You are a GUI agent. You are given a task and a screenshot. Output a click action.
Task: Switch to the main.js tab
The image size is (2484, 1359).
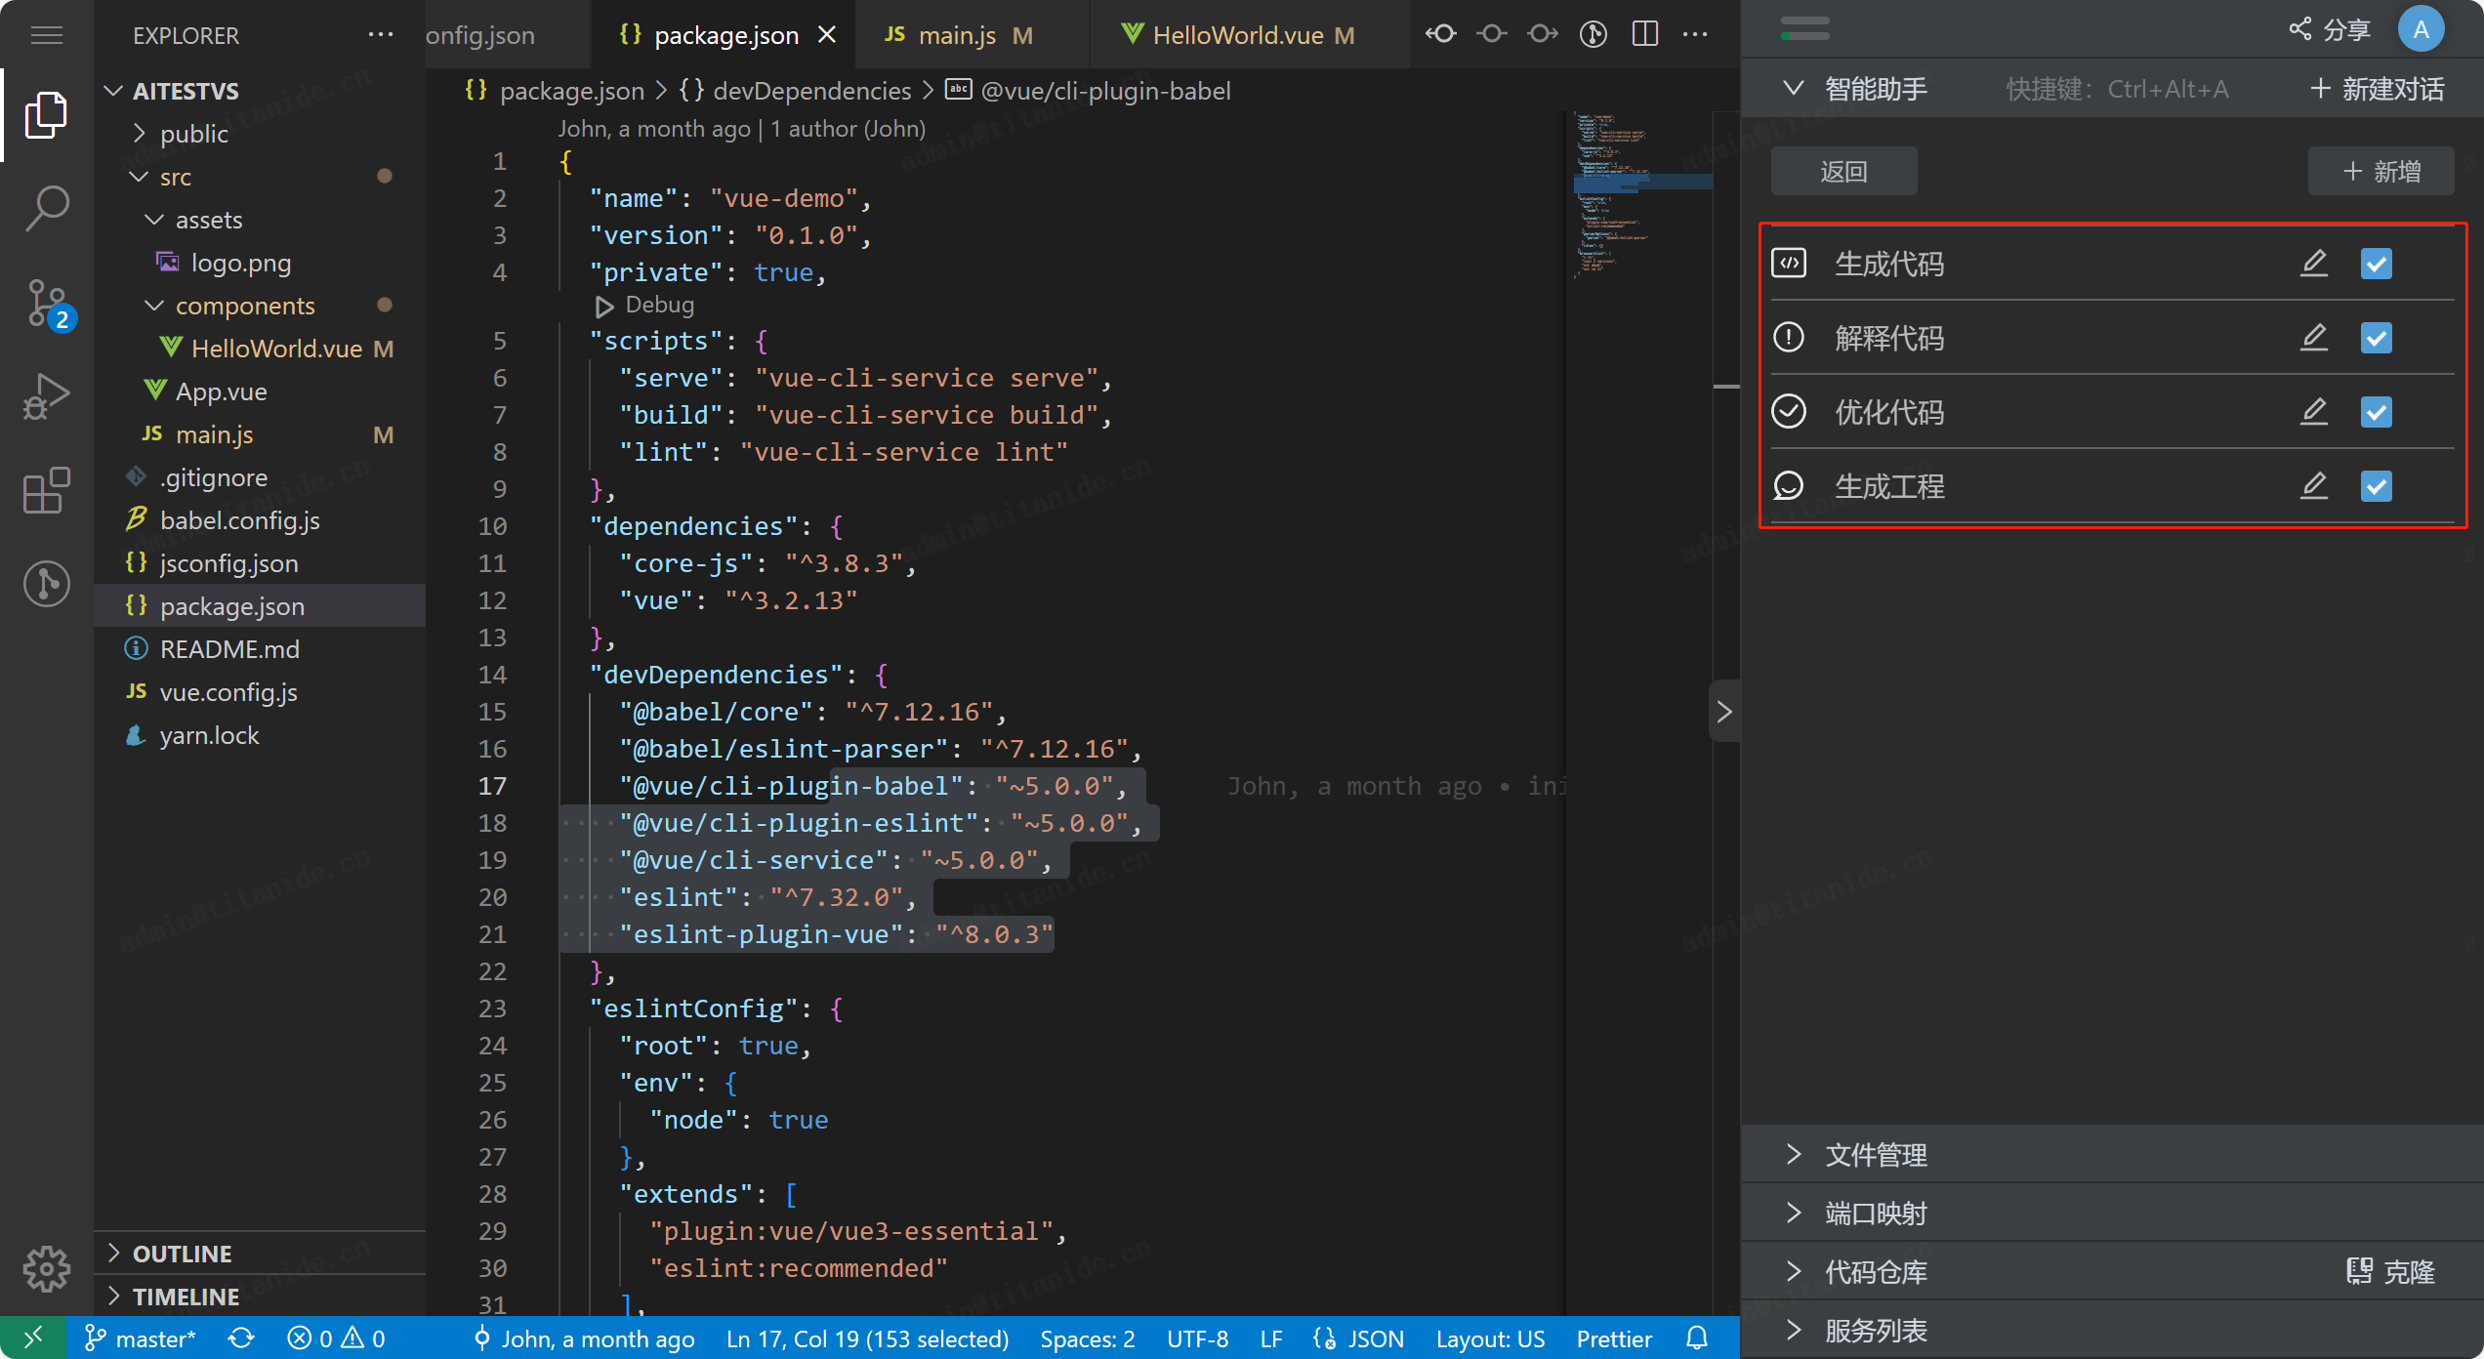pyautogui.click(x=957, y=35)
